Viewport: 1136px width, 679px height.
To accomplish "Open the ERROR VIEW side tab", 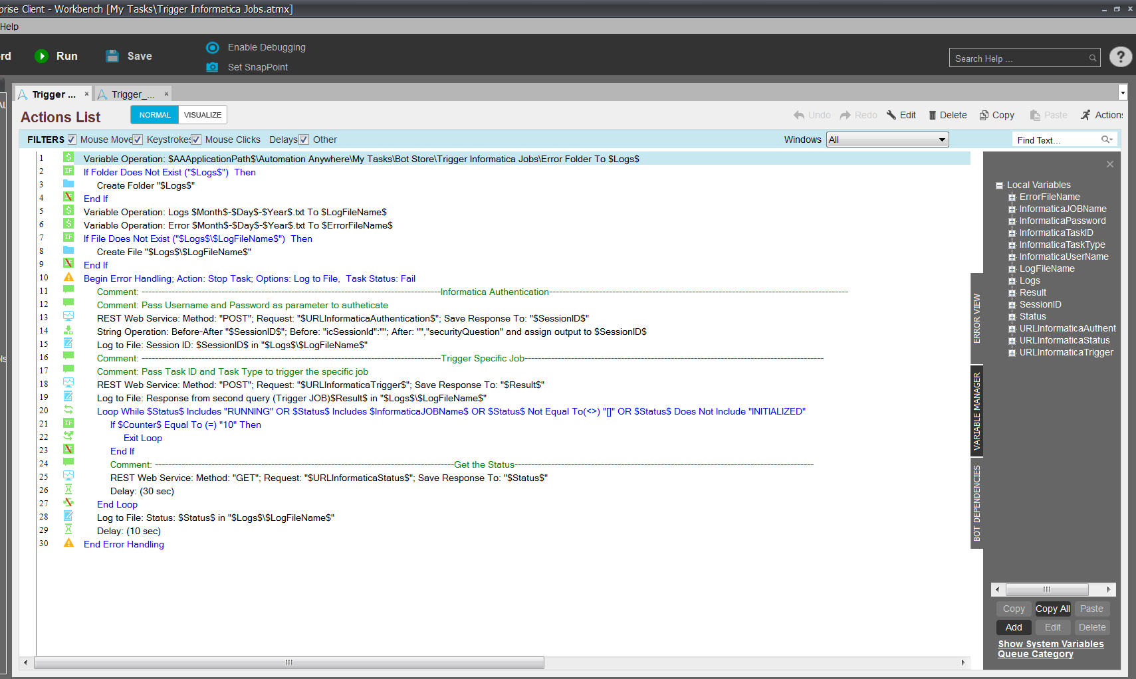I will (976, 318).
